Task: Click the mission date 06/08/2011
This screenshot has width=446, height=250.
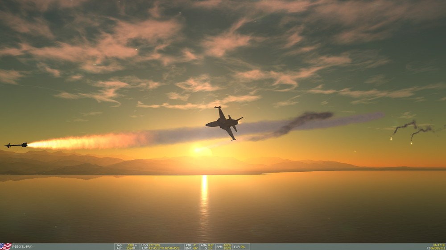Action: point(438,248)
